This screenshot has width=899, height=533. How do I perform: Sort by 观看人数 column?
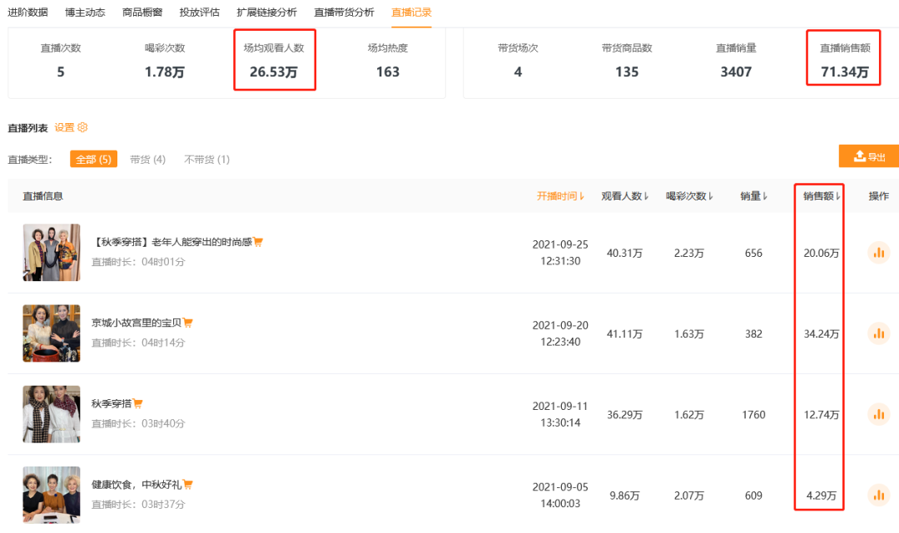point(625,196)
